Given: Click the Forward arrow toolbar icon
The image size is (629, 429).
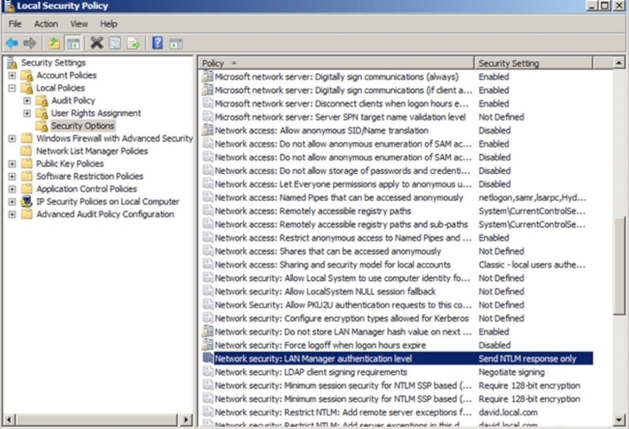Looking at the screenshot, I should tap(30, 43).
